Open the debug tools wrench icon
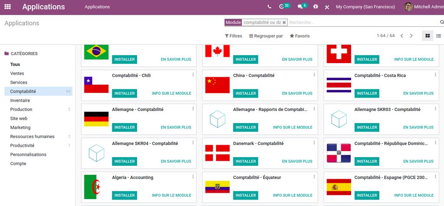This screenshot has height=206, width=444. (x=327, y=7)
